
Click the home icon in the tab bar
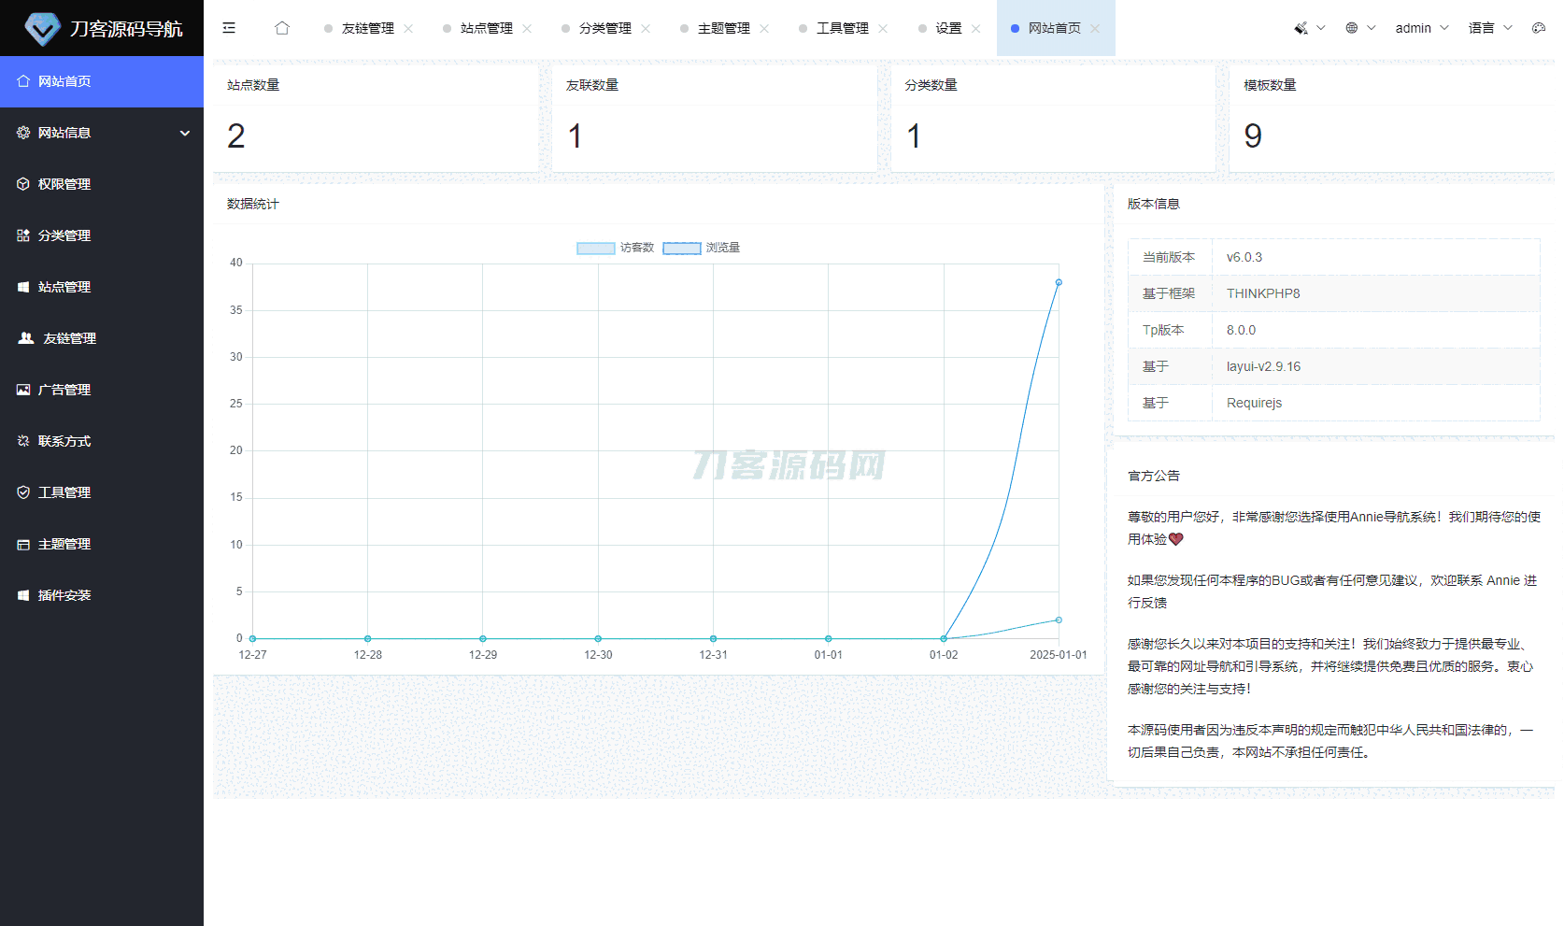[282, 28]
